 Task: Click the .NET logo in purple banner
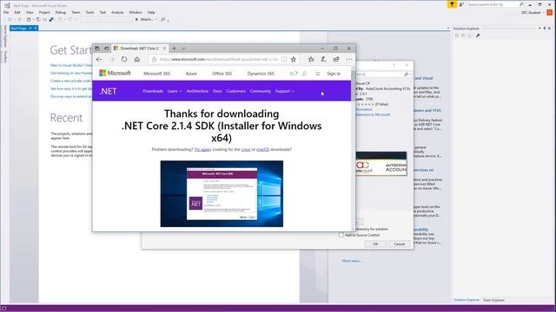point(108,91)
